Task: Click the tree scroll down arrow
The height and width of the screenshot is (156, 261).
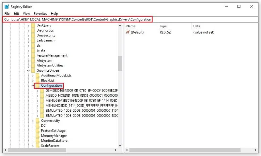Action: [120, 145]
